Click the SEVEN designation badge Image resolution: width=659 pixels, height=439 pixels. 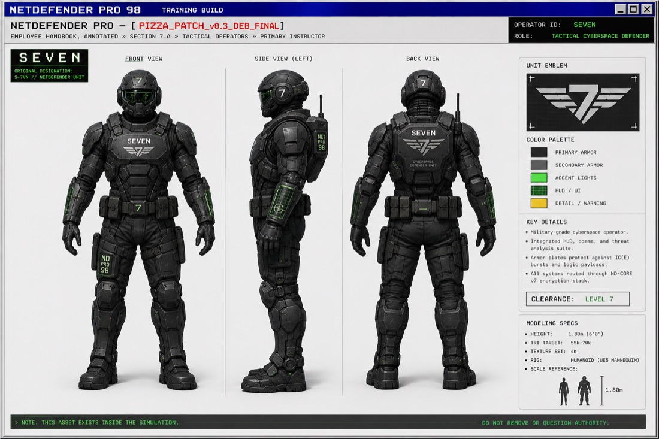pos(49,65)
